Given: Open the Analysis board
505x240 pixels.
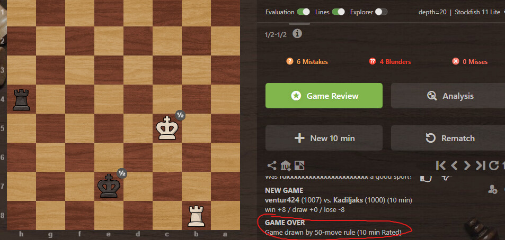Looking at the screenshot, I should (x=448, y=96).
